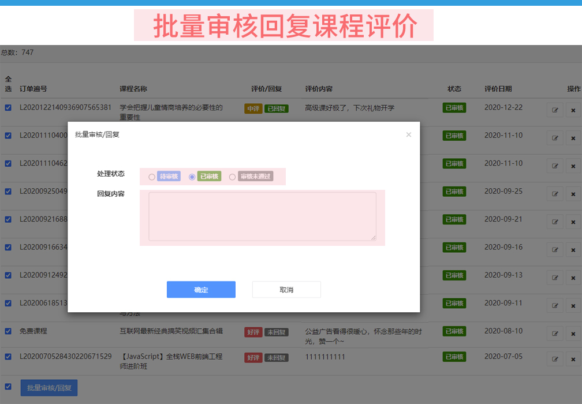Delete the review dated 2020-07-05
The image size is (582, 404).
click(573, 359)
